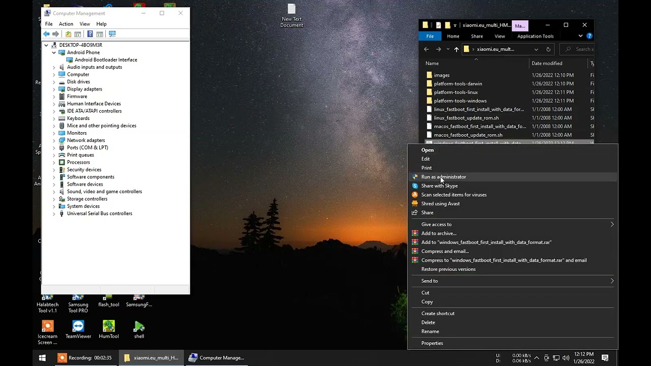Expand the Ports (COM & LPT) category
The image size is (651, 366).
(x=54, y=147)
